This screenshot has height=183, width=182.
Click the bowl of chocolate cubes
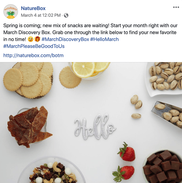pyautogui.click(x=163, y=167)
